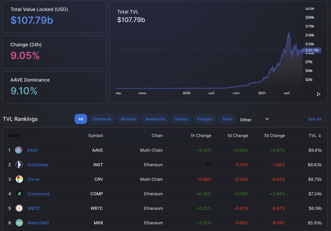
Task: Click the InstaDApp protocol logo icon
Action: (x=19, y=165)
